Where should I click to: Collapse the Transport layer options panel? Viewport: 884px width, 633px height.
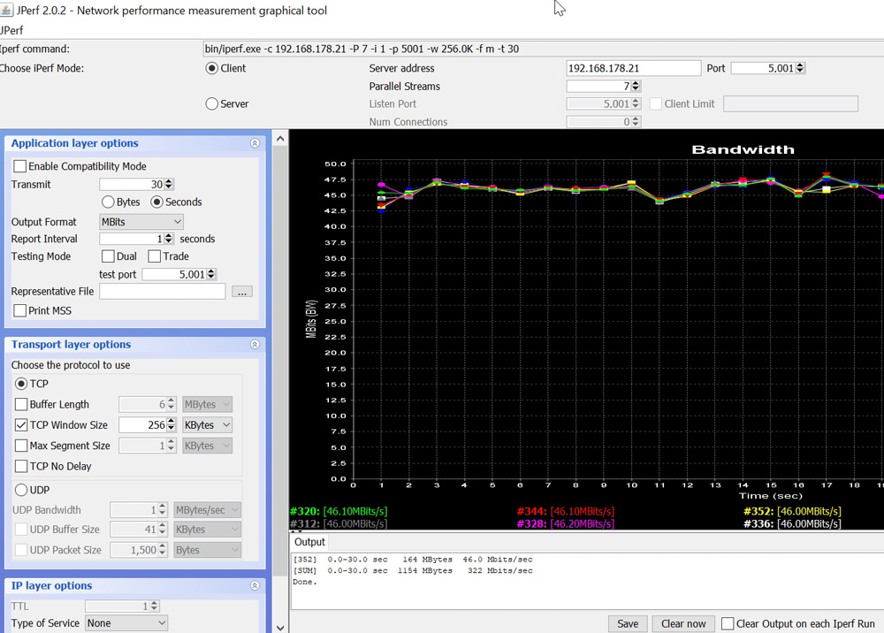[255, 345]
